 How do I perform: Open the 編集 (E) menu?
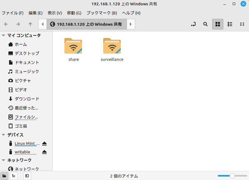click(x=36, y=13)
